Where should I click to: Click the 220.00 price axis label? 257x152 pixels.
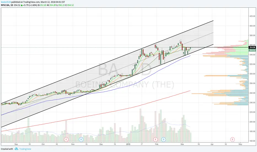coord(252,112)
